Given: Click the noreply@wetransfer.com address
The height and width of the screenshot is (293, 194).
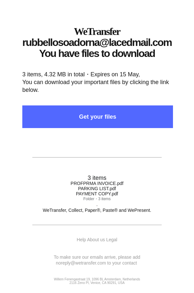Looking at the screenshot, I should click(x=81, y=263).
